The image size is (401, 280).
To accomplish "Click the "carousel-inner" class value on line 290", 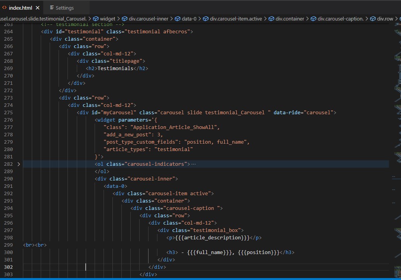I will pos(151,179).
